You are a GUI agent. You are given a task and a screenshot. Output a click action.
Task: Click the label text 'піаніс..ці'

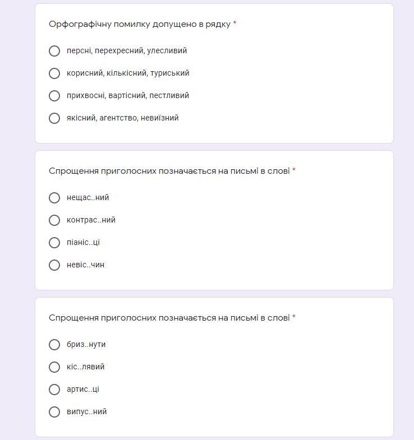83,243
